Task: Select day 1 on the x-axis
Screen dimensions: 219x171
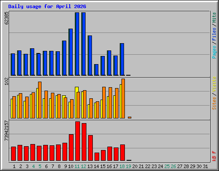Action: pyautogui.click(x=14, y=166)
